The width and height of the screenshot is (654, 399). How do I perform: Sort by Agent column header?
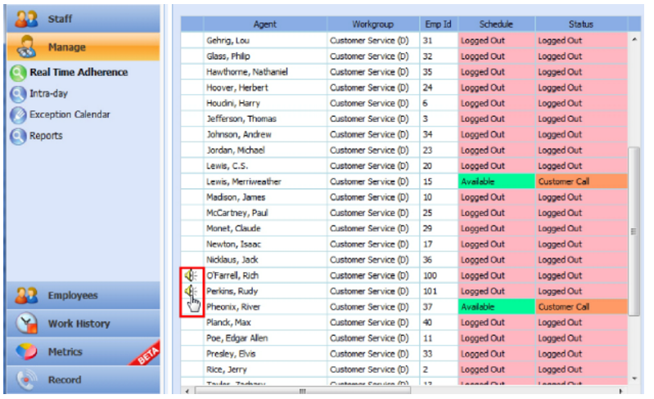[264, 25]
